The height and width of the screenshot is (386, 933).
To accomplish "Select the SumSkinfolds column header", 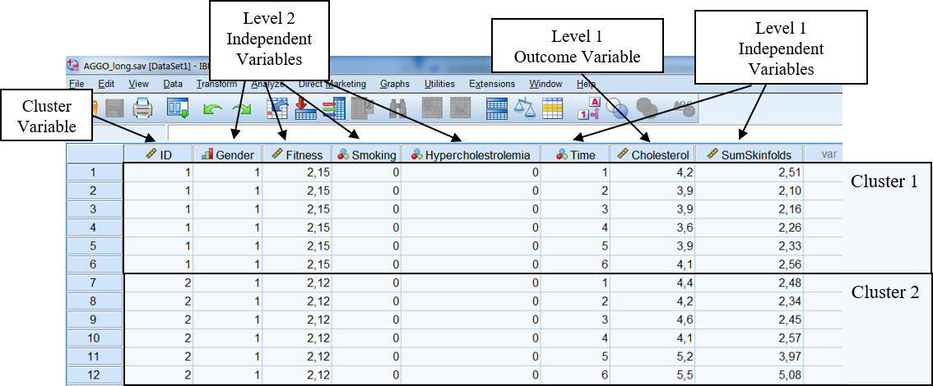I will pos(749,155).
